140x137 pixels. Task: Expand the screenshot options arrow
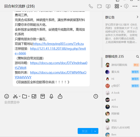coord(20,96)
